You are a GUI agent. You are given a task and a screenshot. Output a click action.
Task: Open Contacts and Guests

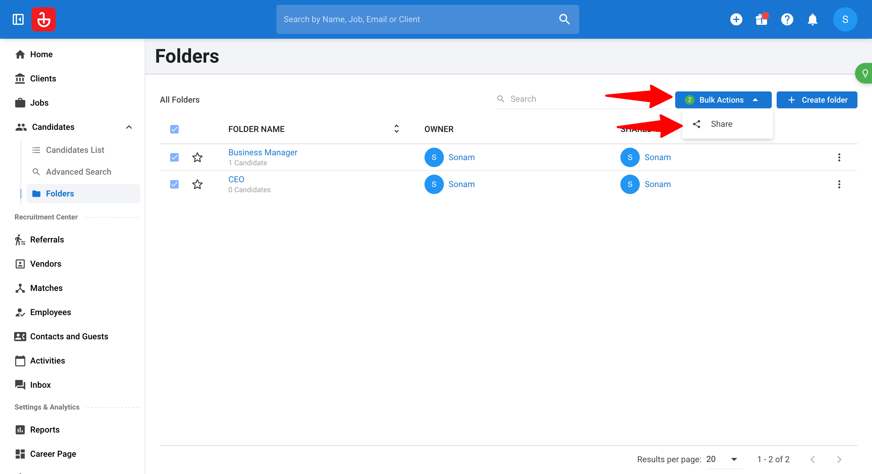pyautogui.click(x=69, y=336)
